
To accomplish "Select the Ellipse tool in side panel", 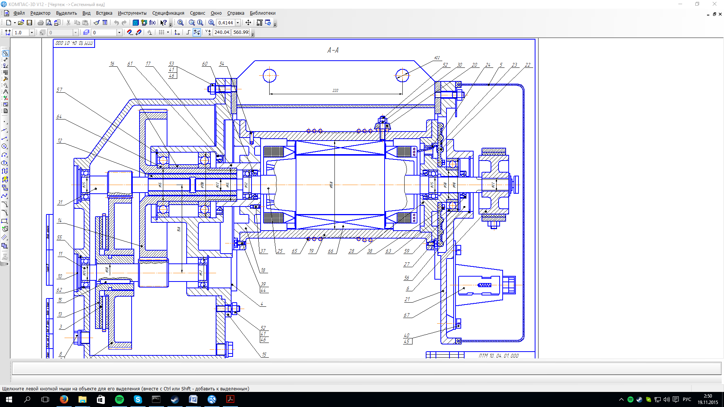I will (x=5, y=163).
